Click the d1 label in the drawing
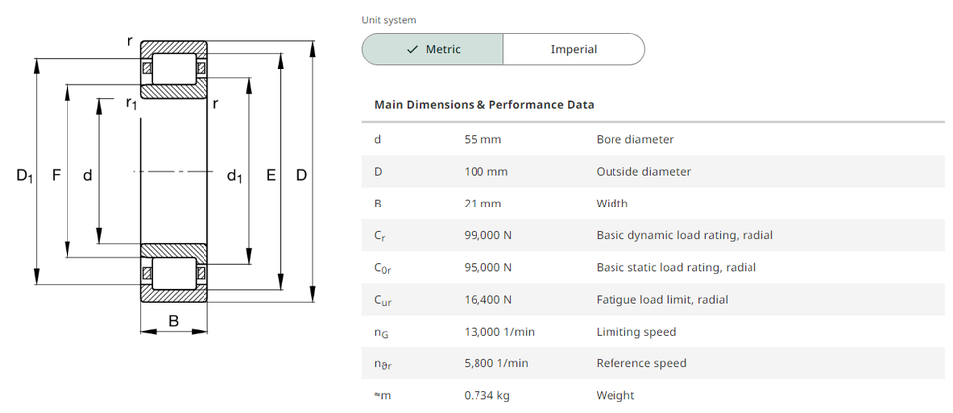This screenshot has width=953, height=413. tap(234, 177)
